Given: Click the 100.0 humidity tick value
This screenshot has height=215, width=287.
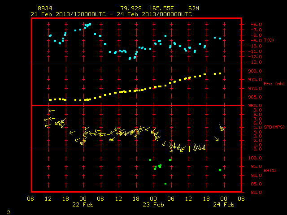Looking at the screenshot, I should tap(255, 158).
